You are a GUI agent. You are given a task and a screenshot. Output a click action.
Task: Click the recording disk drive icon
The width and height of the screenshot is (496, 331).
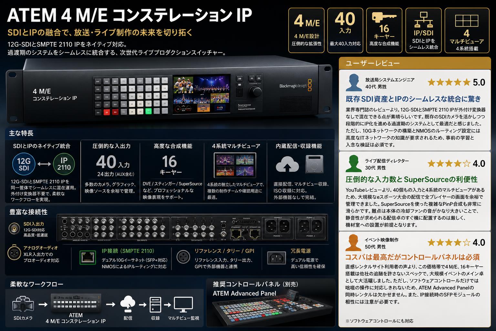pyautogui.click(x=314, y=164)
